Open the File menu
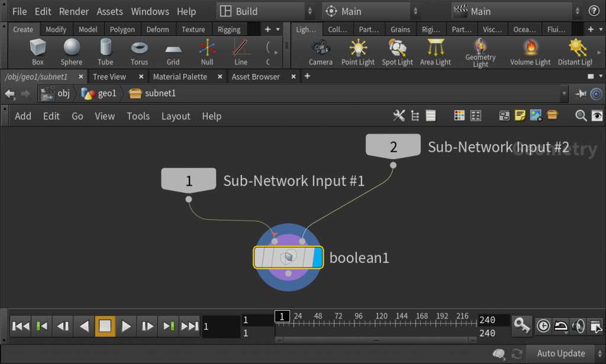 click(x=20, y=12)
